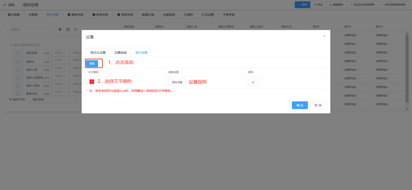
Task: Open the alignment dropdown for 组织人员
Action: tap(60, 68)
